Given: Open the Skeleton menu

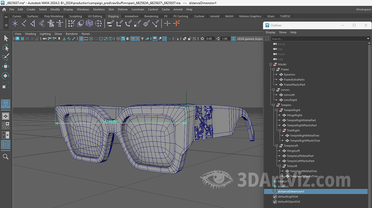Looking at the screenshot, I should point(98,9).
